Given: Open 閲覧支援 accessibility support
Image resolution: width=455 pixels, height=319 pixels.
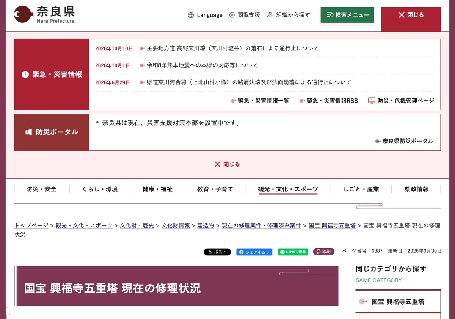Looking at the screenshot, I should tap(245, 15).
